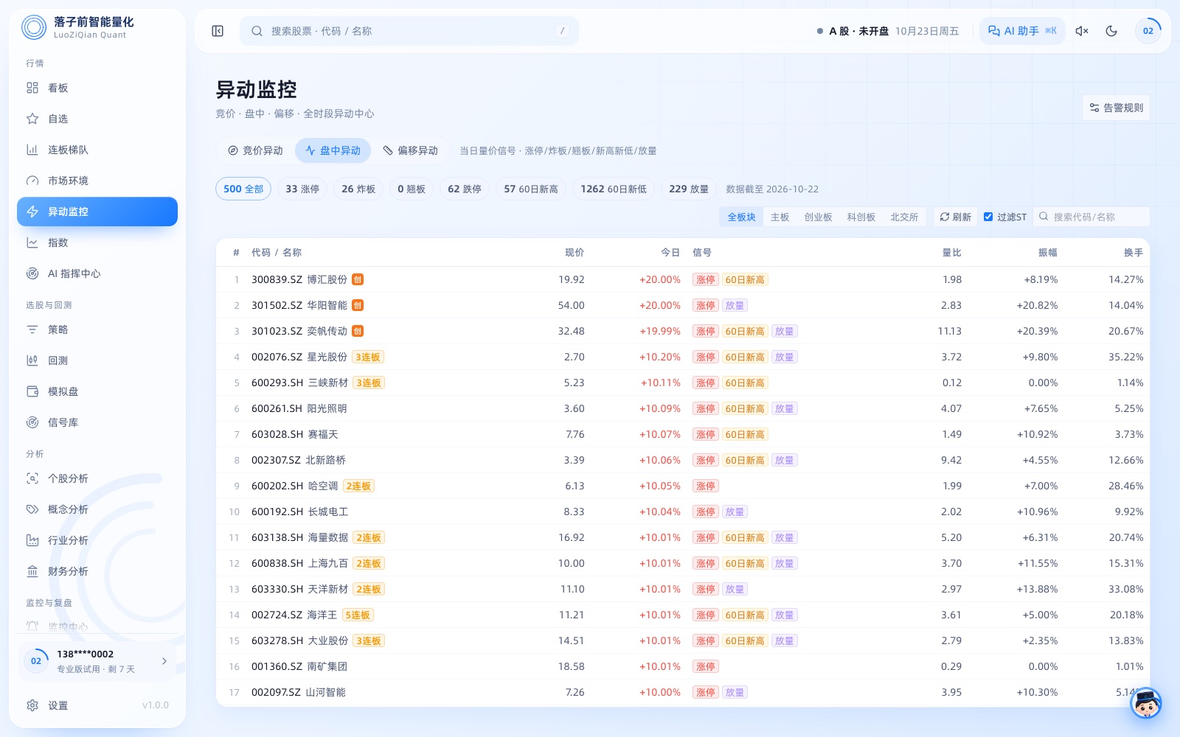
Task: Focus the 搜索代码/名称 table search field
Action: (1091, 217)
